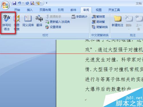Click the text line 大爆炸后的数毫秒内
The image size is (143, 107).
[x=108, y=89]
